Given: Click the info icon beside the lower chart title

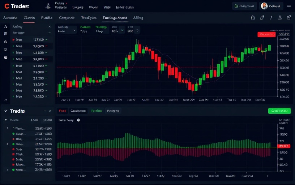Looking at the screenshot, I should [x=78, y=120].
